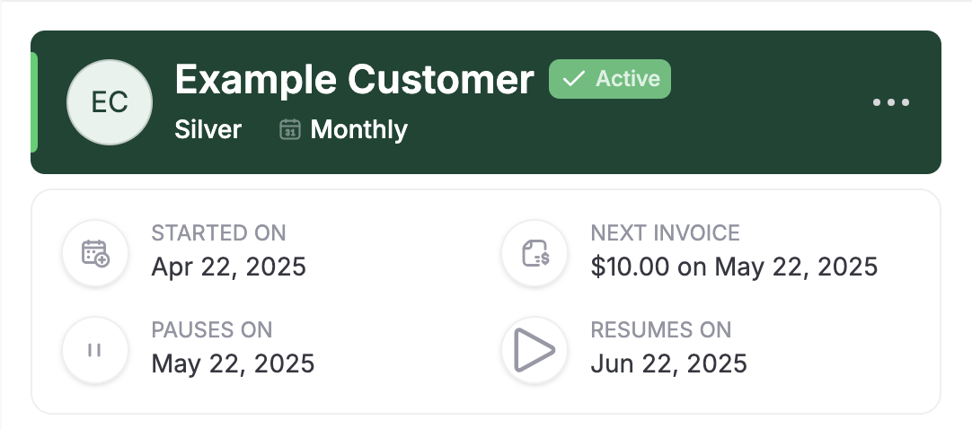The height and width of the screenshot is (429, 972).
Task: Click the Active status badge
Action: (x=609, y=79)
